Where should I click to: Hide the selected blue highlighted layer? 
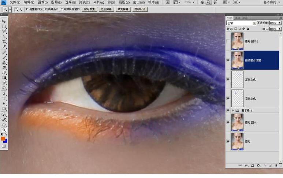pyautogui.click(x=228, y=60)
